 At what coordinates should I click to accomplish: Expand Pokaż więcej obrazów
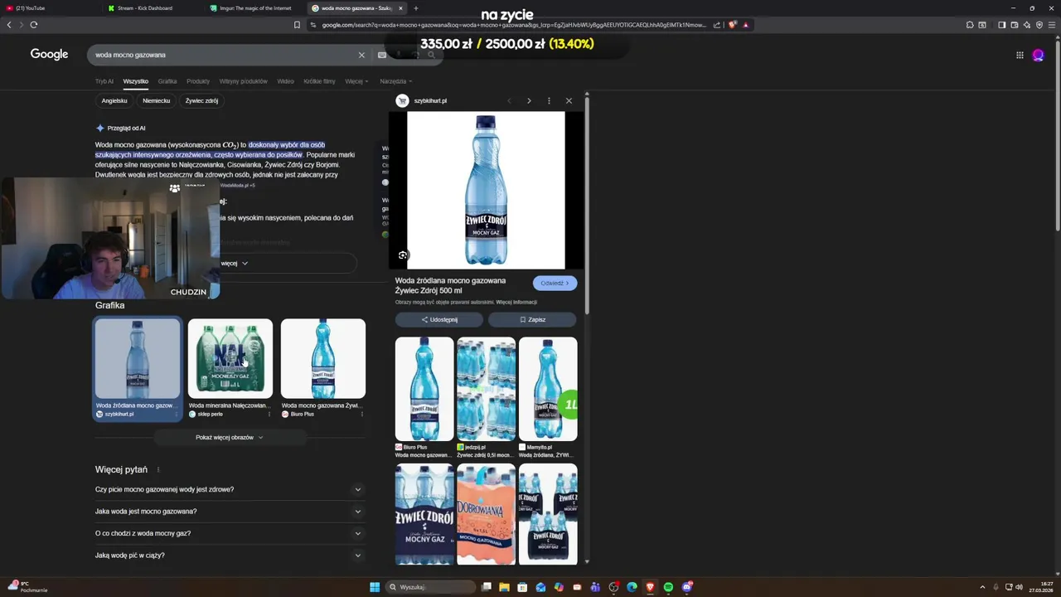tap(230, 437)
